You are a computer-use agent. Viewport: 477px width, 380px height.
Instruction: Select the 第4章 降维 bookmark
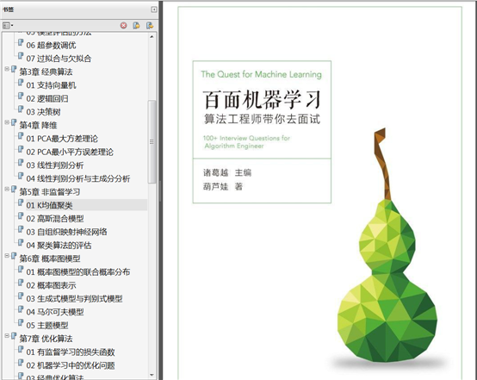[38, 125]
